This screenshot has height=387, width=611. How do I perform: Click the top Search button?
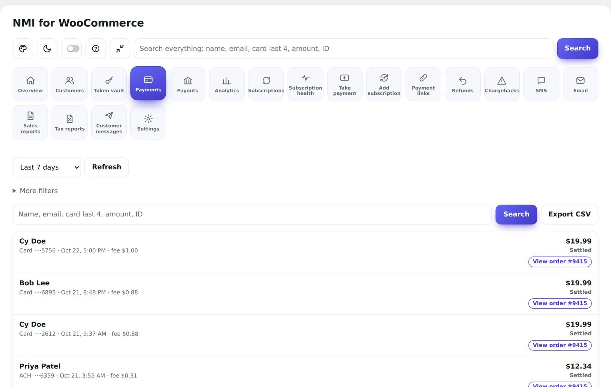[x=577, y=49]
